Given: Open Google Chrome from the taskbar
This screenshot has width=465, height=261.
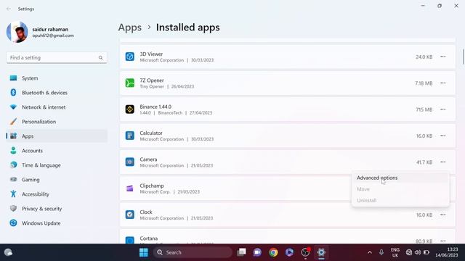Looking at the screenshot, I should pyautogui.click(x=273, y=252).
